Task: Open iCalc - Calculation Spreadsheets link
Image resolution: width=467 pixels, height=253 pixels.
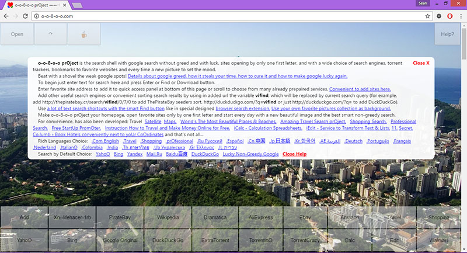Action: (268, 128)
